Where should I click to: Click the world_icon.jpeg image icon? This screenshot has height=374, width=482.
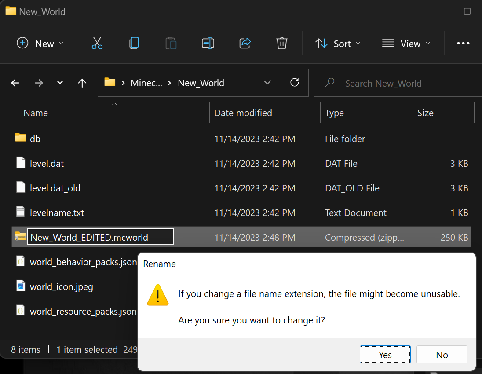(21, 286)
